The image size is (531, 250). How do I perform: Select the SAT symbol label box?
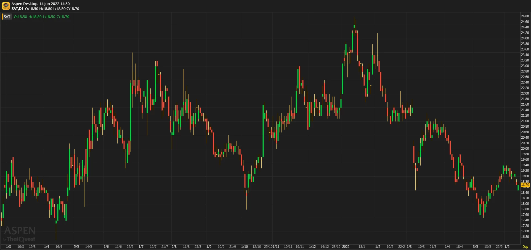[7, 17]
